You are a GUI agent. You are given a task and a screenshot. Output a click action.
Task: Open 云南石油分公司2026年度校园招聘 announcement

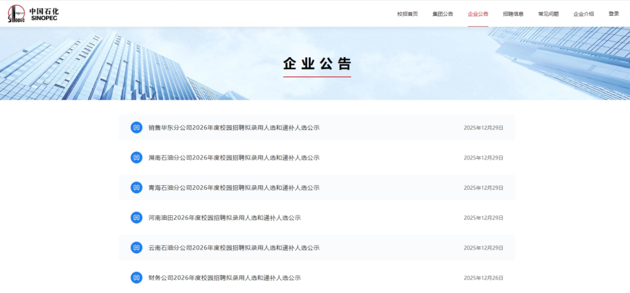[x=234, y=248]
